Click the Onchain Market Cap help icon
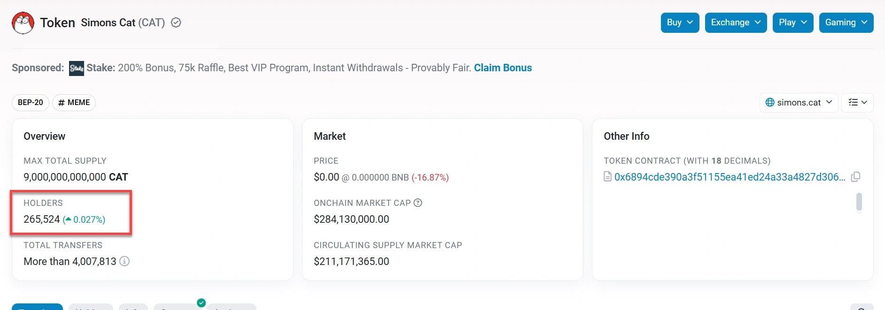This screenshot has width=885, height=310. (x=418, y=203)
